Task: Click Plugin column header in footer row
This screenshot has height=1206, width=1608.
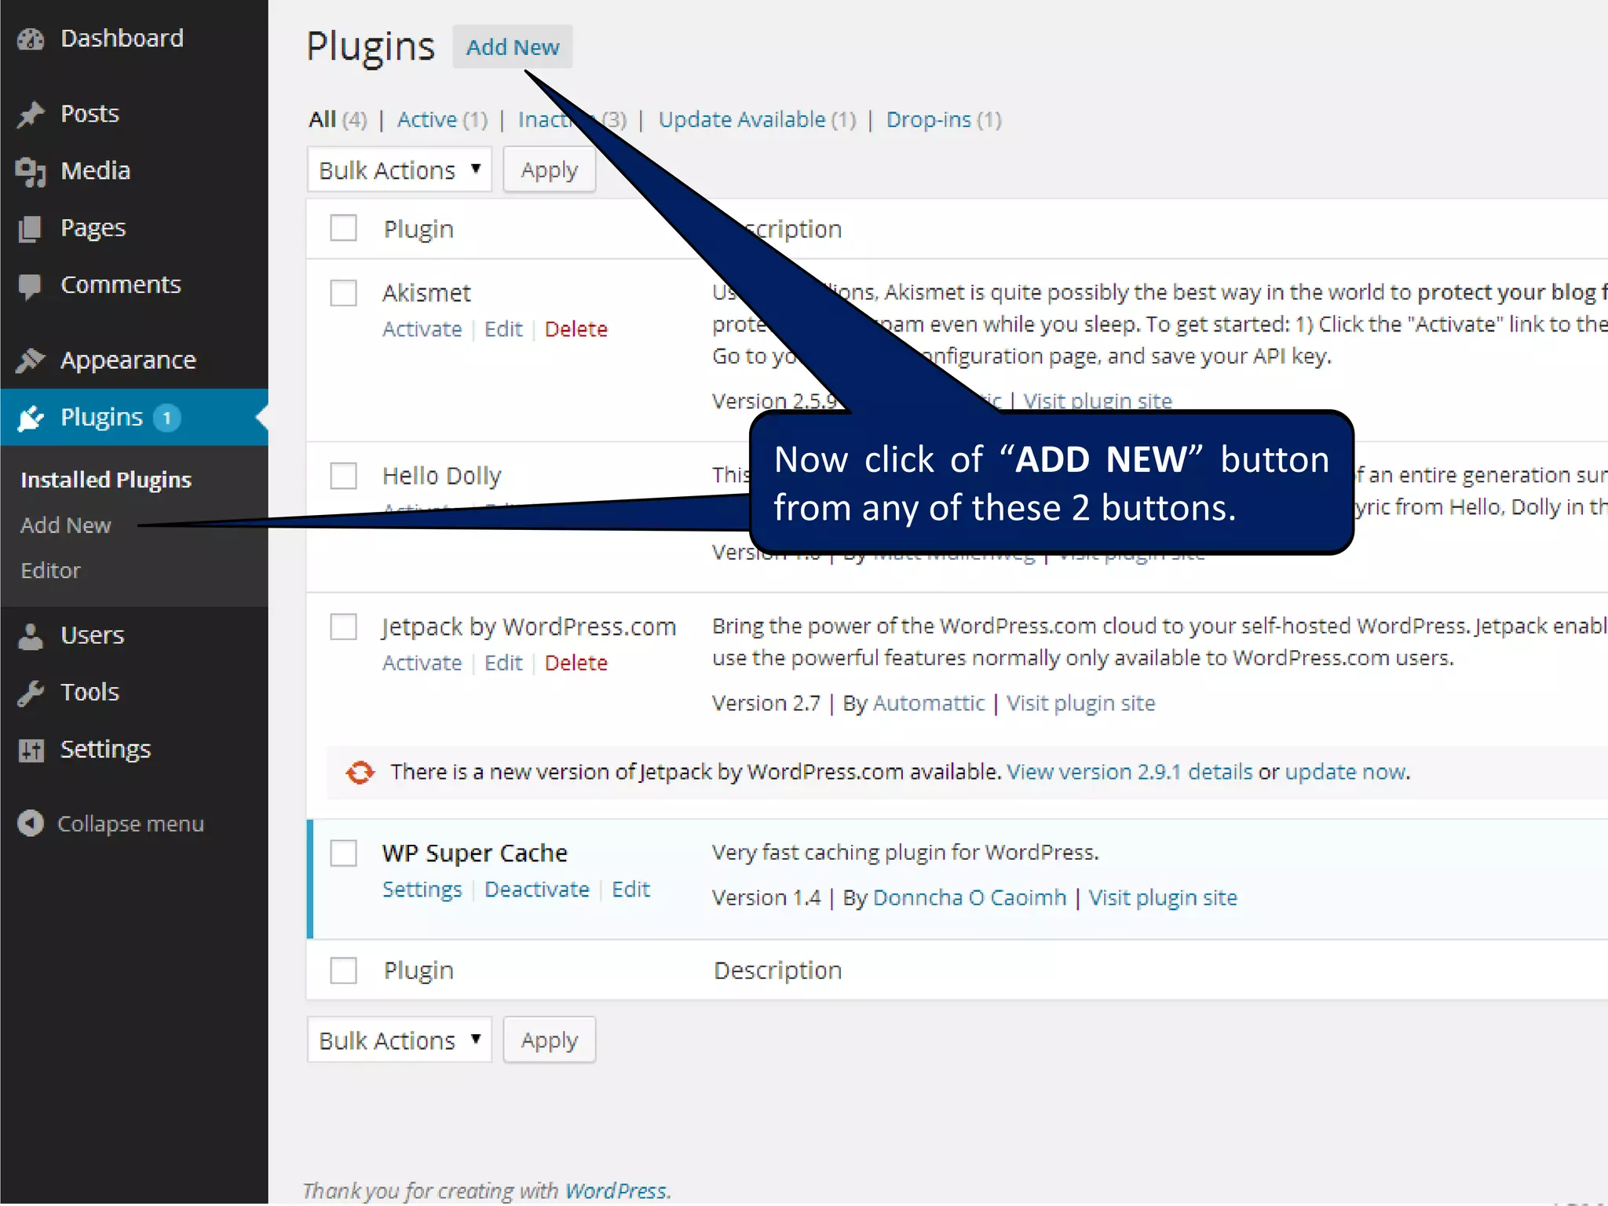Action: point(418,971)
